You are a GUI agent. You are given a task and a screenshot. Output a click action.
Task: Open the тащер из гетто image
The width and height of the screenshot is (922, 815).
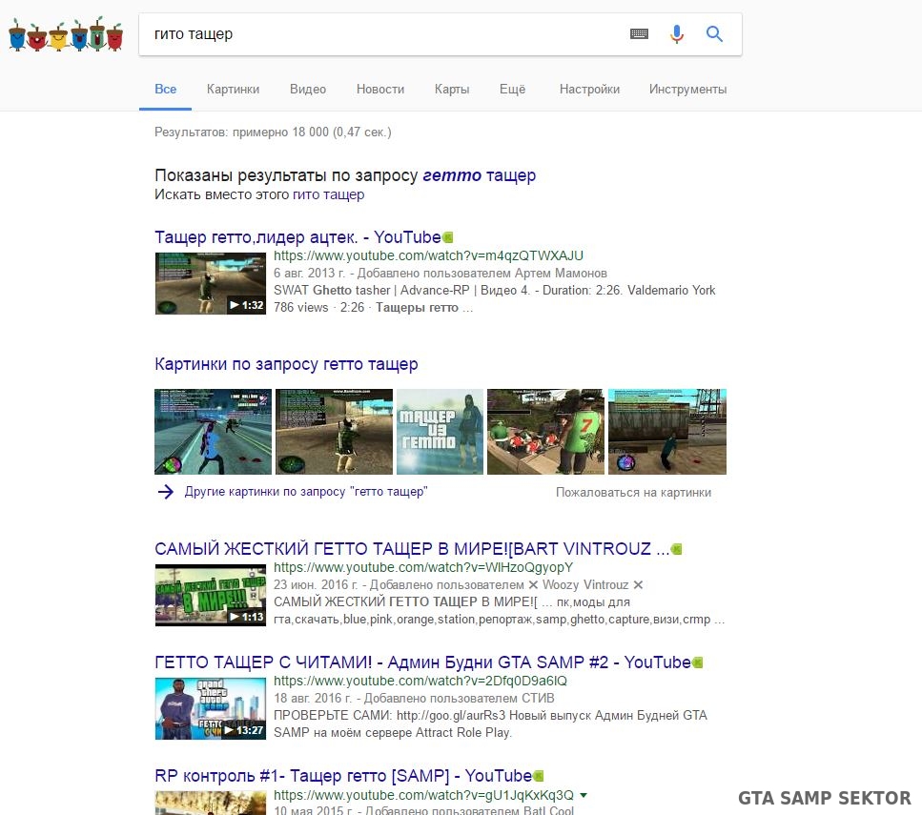pos(440,432)
